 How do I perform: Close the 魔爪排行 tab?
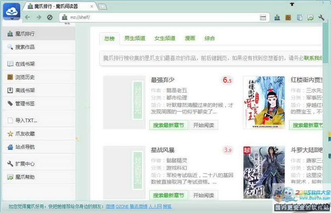coord(91,7)
